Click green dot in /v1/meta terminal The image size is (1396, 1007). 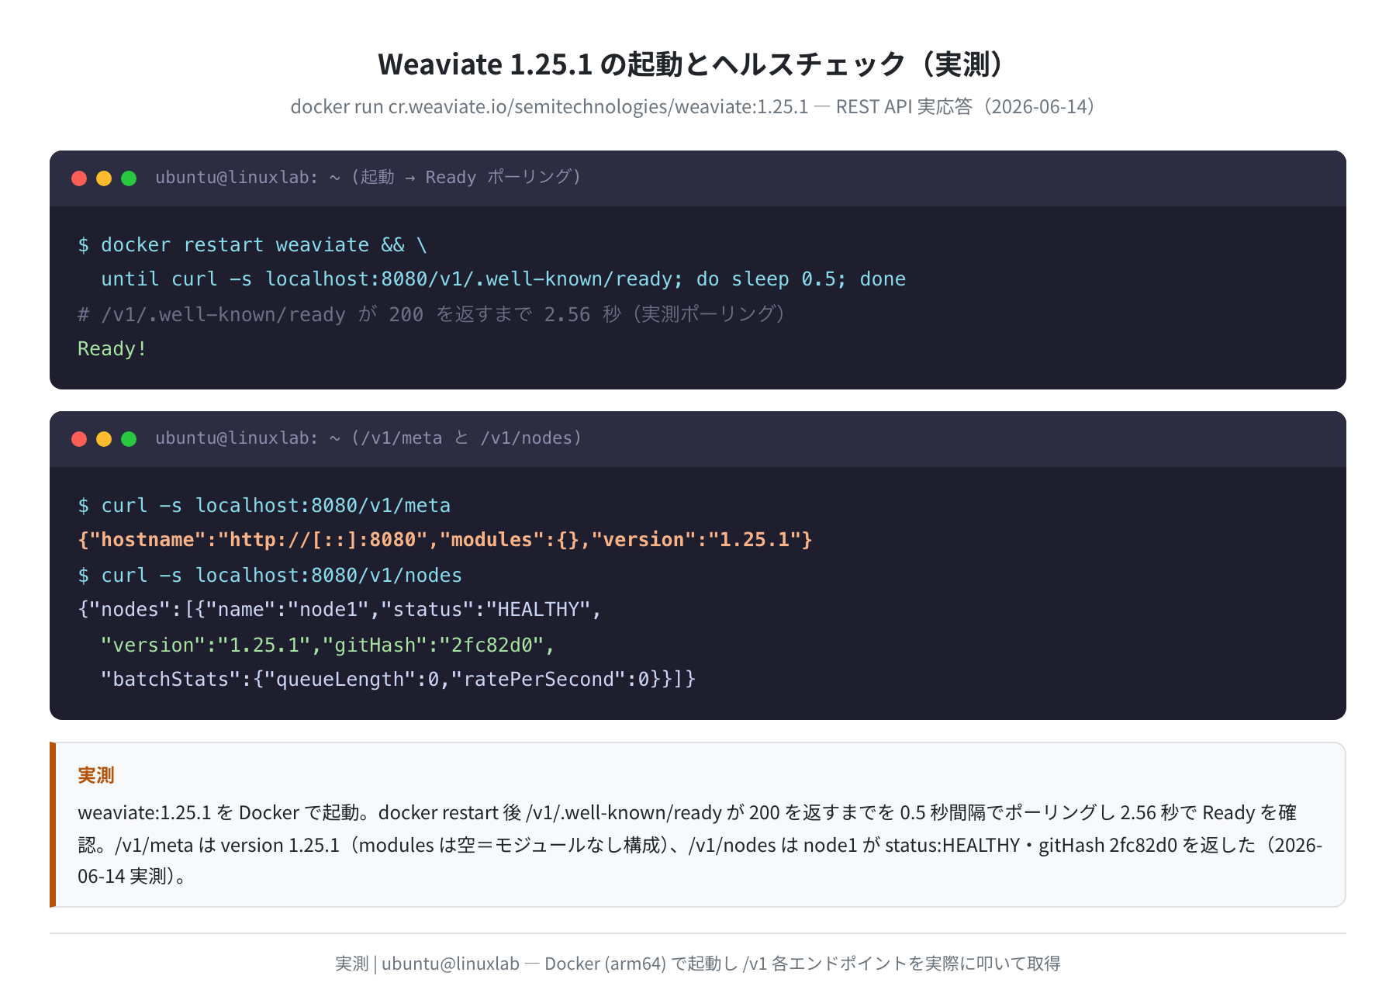point(129,439)
